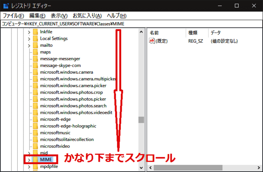Screen dimensions: 263x172
Task: Click the folder icon next to mpdpfile
Action: click(35, 166)
